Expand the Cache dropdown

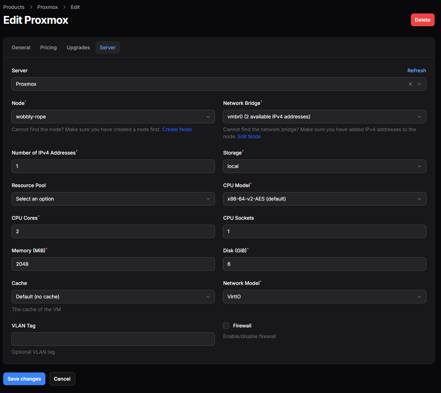point(113,297)
